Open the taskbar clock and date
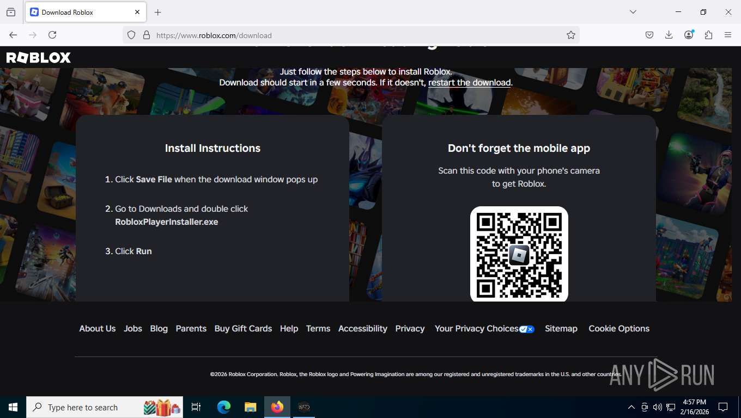The width and height of the screenshot is (741, 418). click(694, 407)
